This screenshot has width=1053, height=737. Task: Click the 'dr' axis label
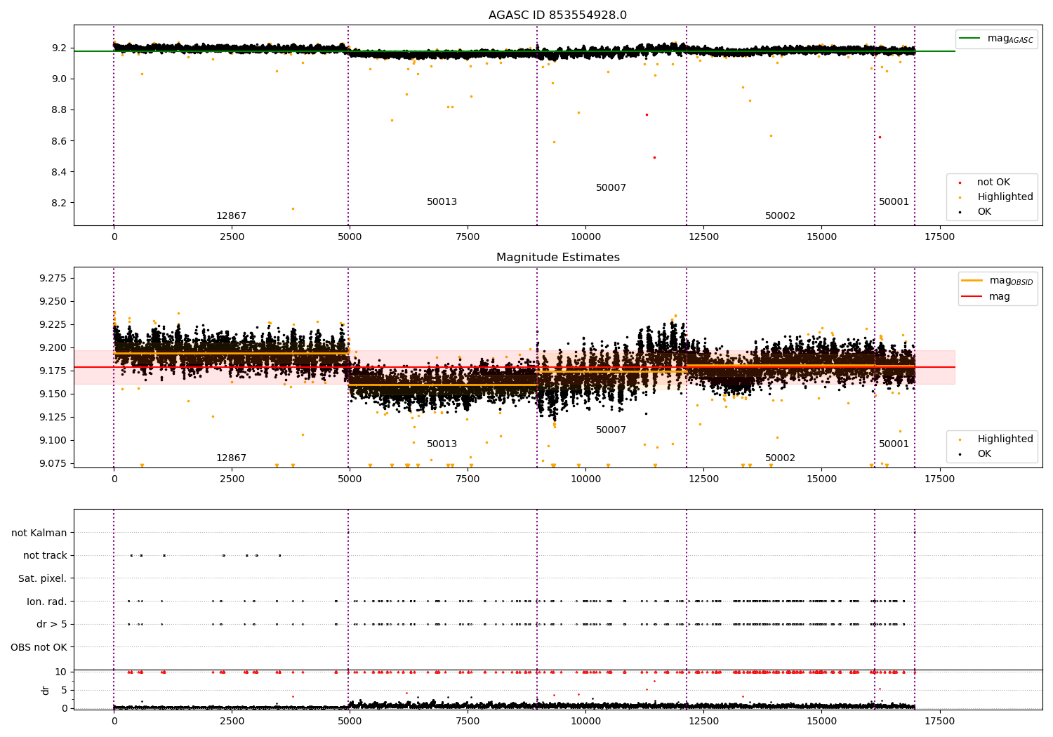[46, 690]
